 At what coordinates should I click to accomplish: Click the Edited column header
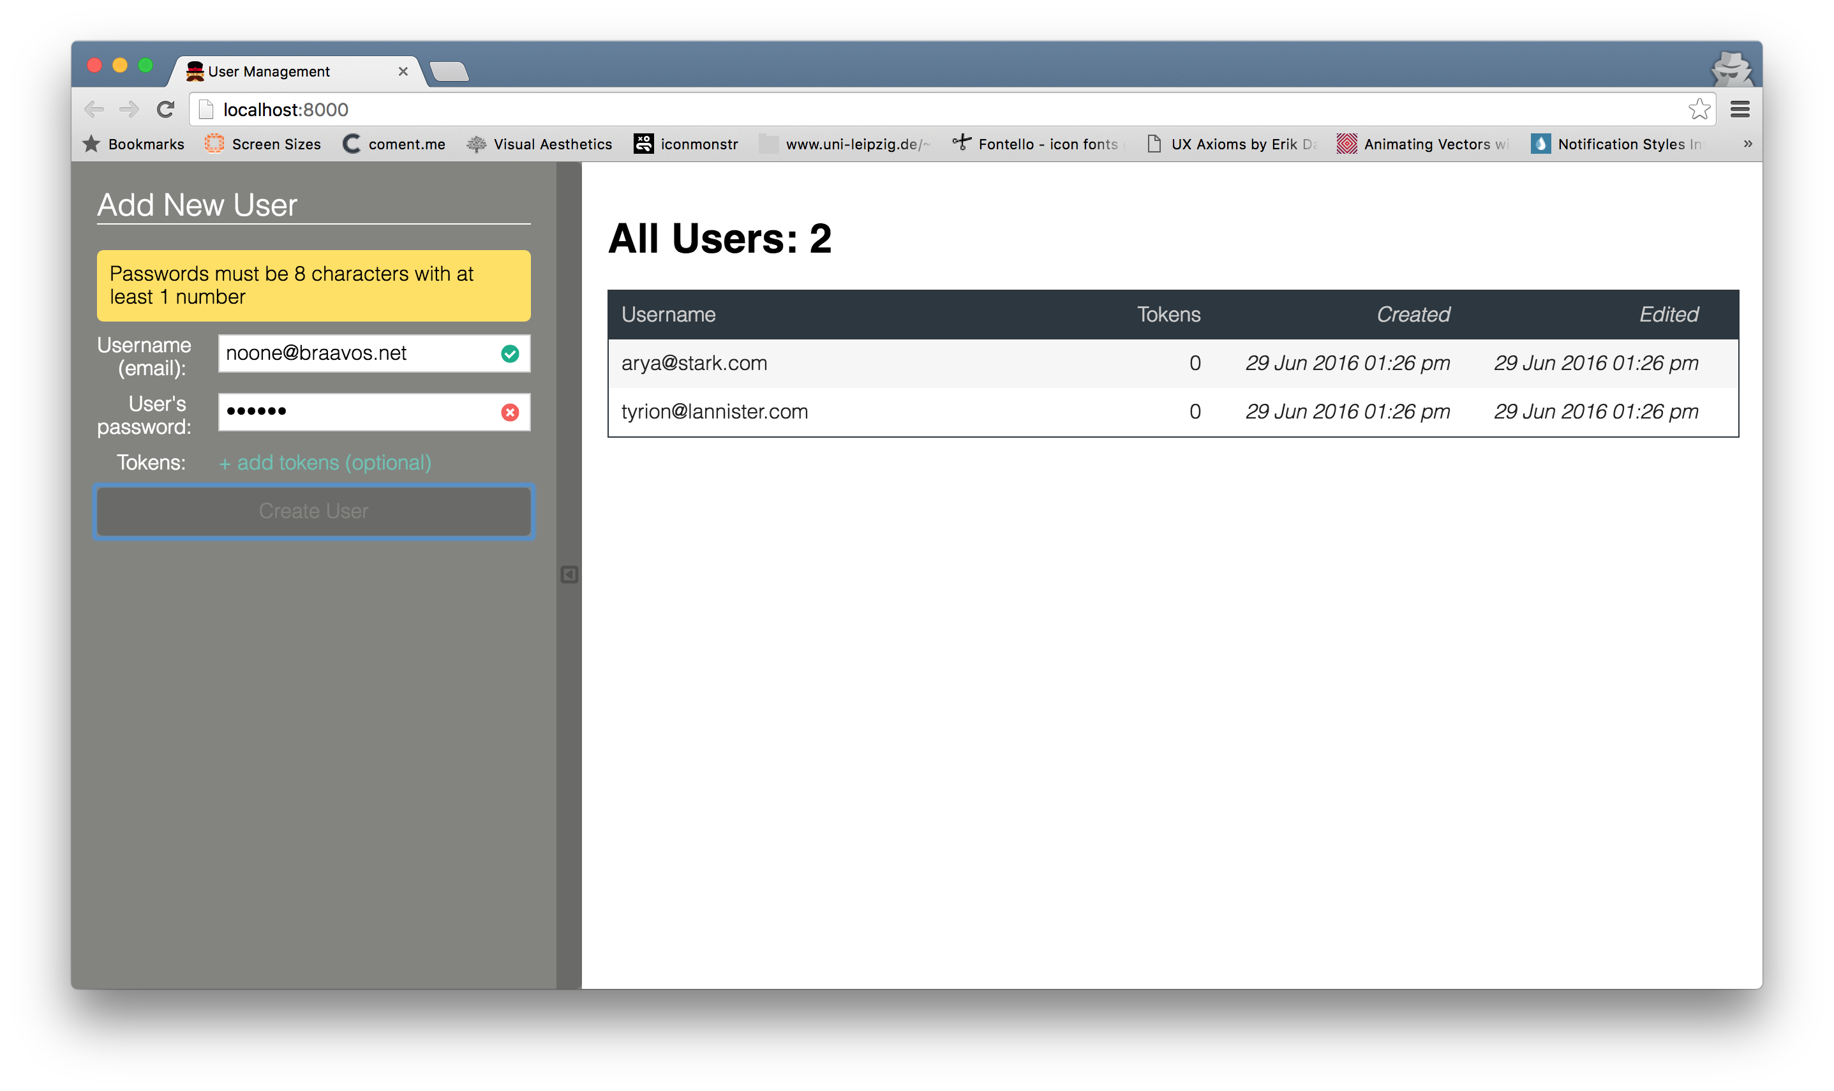(x=1669, y=315)
